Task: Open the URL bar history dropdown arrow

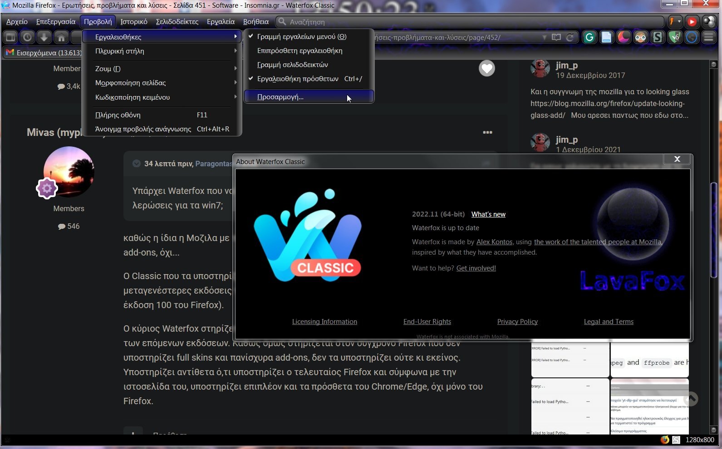Action: click(x=544, y=37)
